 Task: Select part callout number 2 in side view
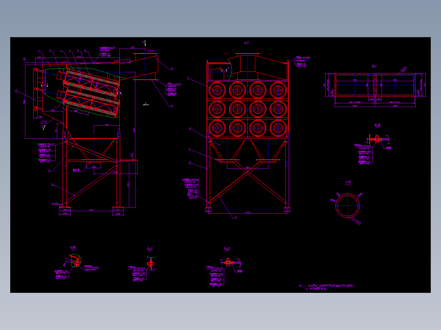pos(50,51)
